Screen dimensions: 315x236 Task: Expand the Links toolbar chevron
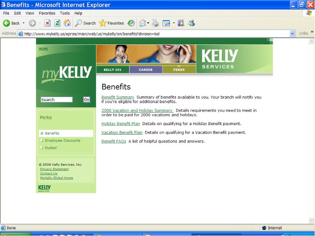tap(312, 32)
